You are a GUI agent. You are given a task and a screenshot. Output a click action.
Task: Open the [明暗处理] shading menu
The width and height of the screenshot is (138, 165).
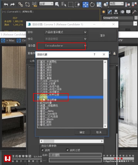tap(28, 12)
